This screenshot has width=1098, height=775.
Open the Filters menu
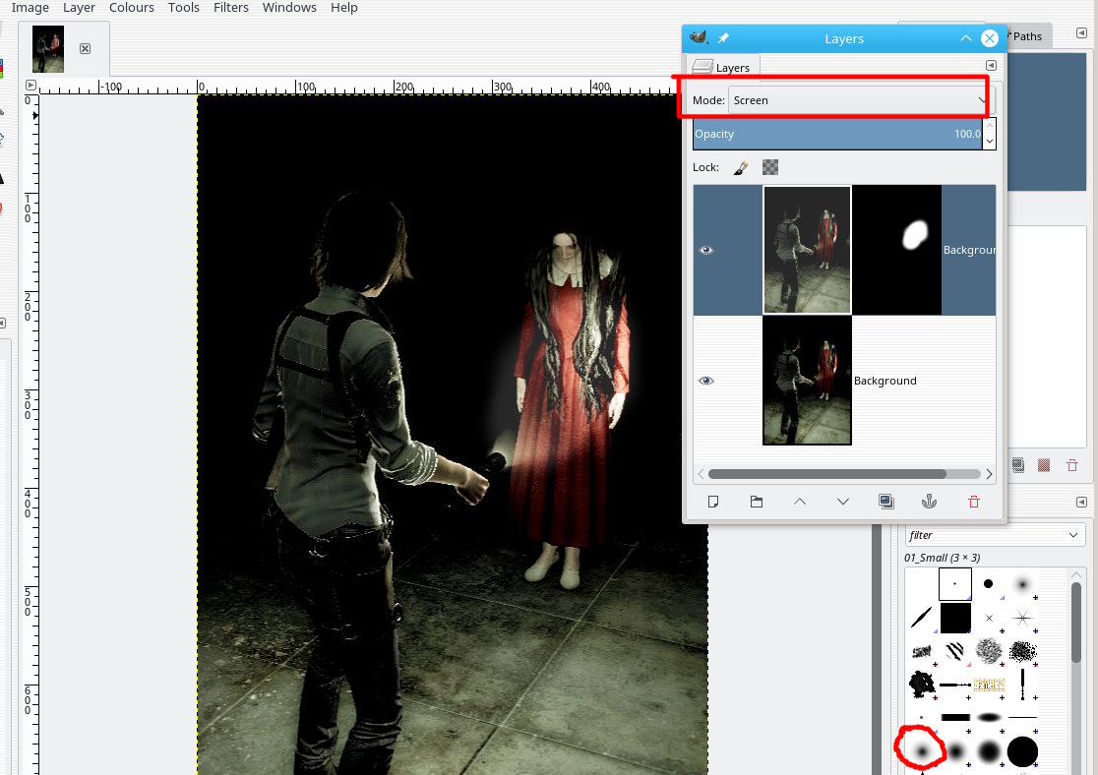[231, 8]
